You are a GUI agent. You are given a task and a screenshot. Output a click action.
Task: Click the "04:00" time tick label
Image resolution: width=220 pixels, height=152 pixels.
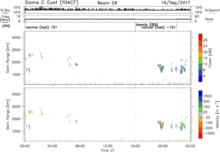pos(52,146)
